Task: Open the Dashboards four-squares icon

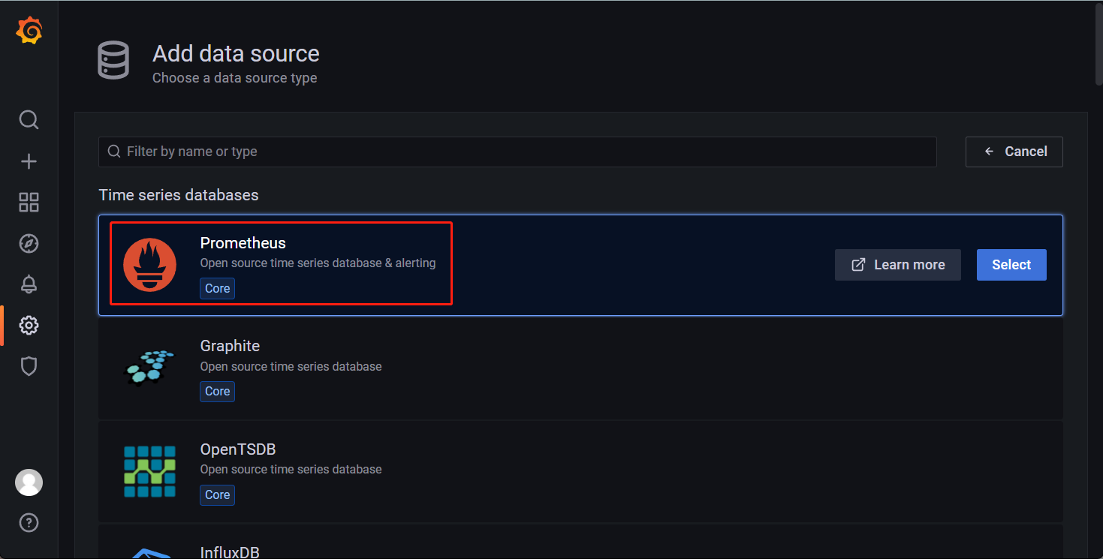Action: (29, 202)
